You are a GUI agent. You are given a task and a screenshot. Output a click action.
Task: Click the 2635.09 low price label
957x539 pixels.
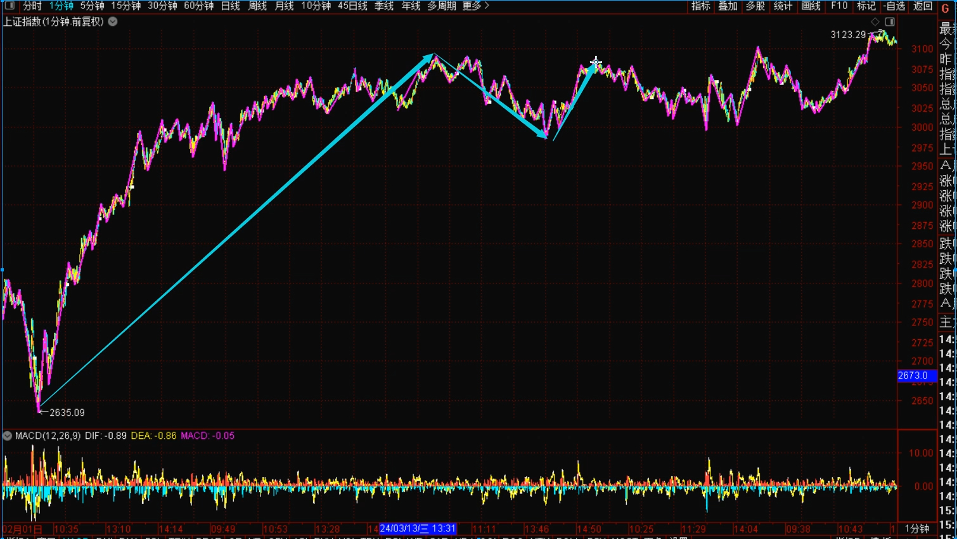(67, 413)
